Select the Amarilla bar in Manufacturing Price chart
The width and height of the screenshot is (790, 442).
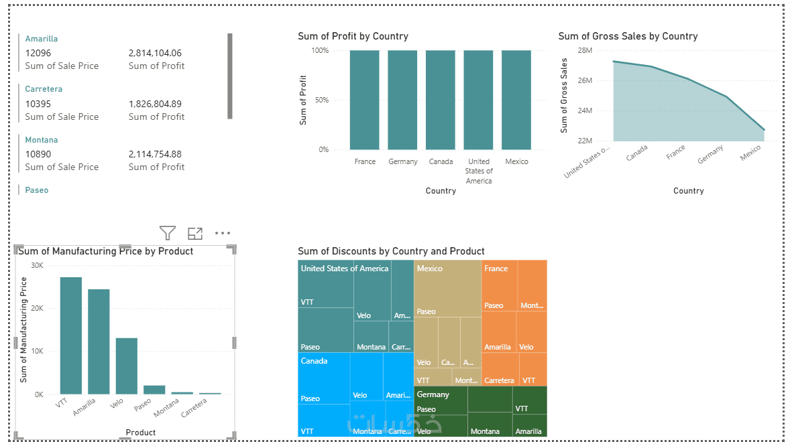(99, 342)
